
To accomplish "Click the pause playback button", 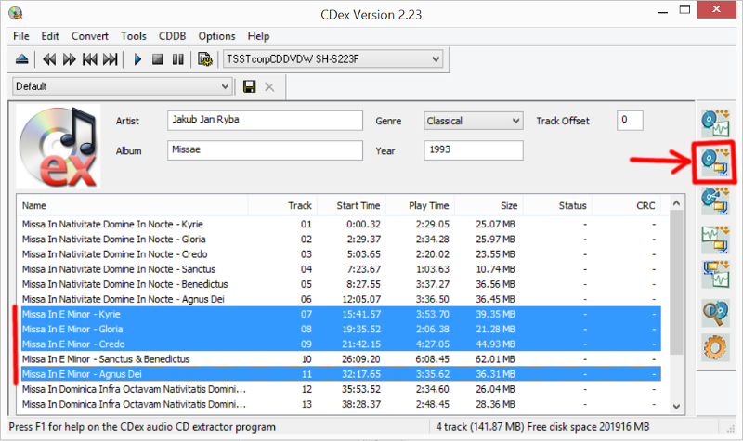I will 176,59.
